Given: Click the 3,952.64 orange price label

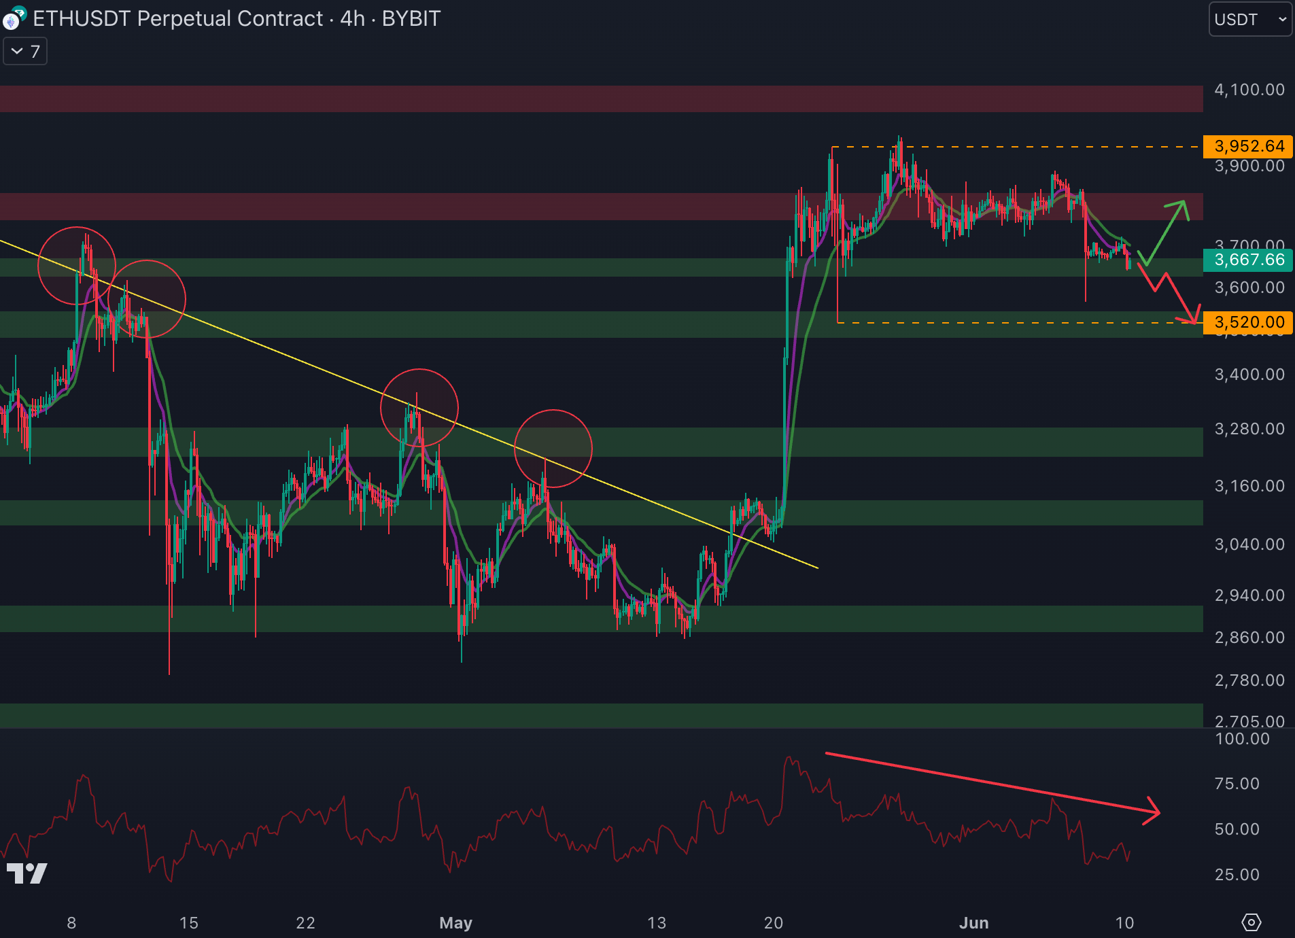Looking at the screenshot, I should click(x=1248, y=146).
